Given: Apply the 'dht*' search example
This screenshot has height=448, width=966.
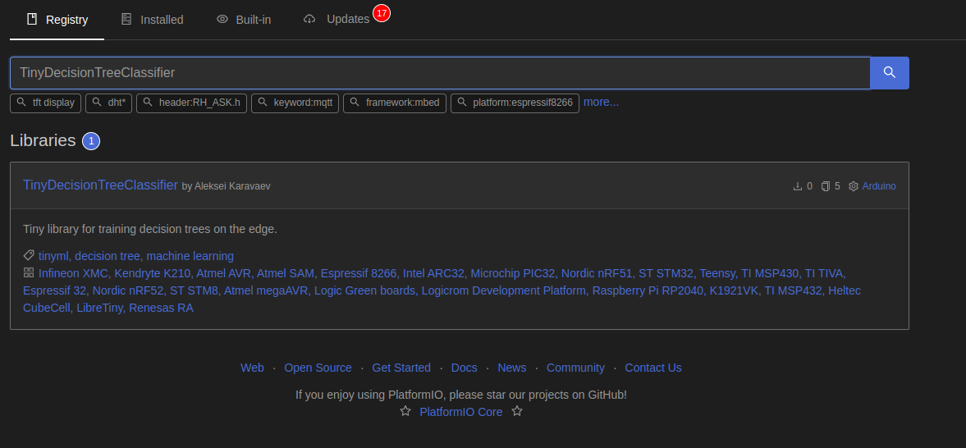Looking at the screenshot, I should 109,103.
